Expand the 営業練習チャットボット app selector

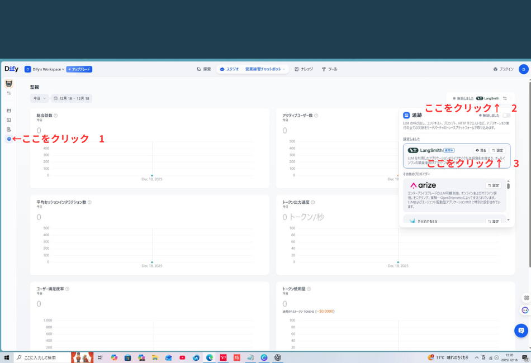pyautogui.click(x=264, y=69)
